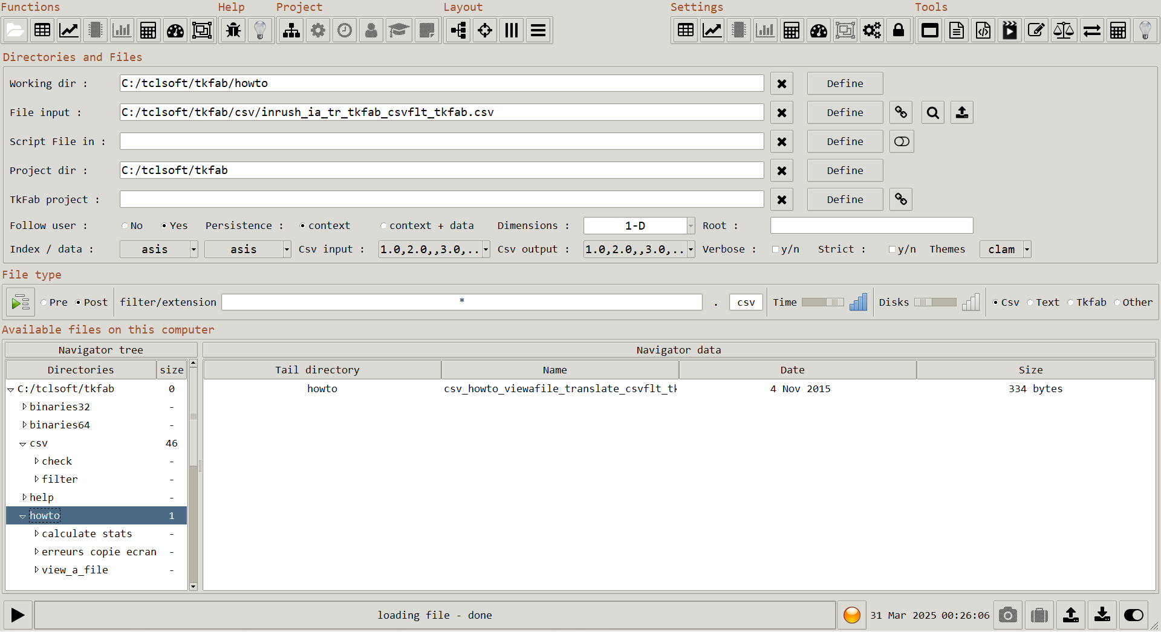1161x632 pixels.
Task: Click the Time slider
Action: pos(822,303)
